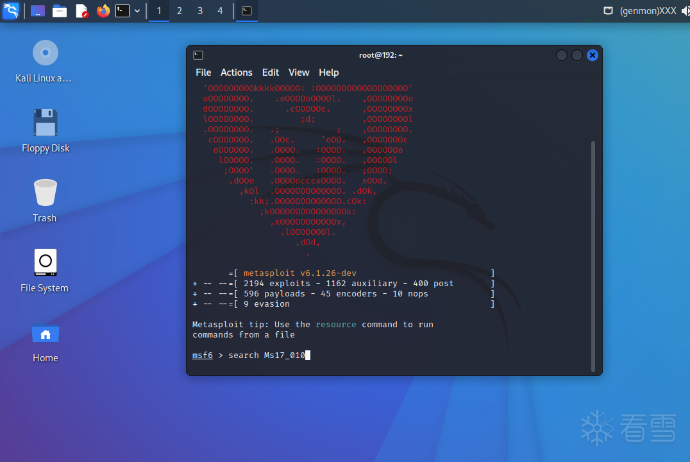The width and height of the screenshot is (690, 462).
Task: Click the terminal vertical scrollbar
Action: point(593,256)
